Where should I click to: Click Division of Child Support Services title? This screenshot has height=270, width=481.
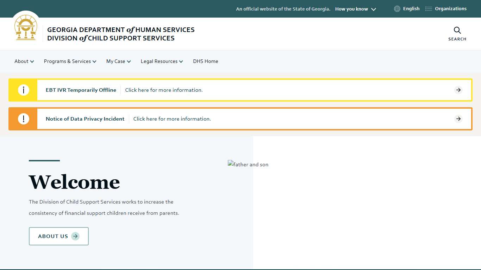tap(111, 38)
